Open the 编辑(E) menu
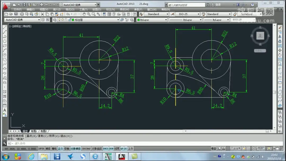Viewport: 286px width, 161px height. coord(30,9)
